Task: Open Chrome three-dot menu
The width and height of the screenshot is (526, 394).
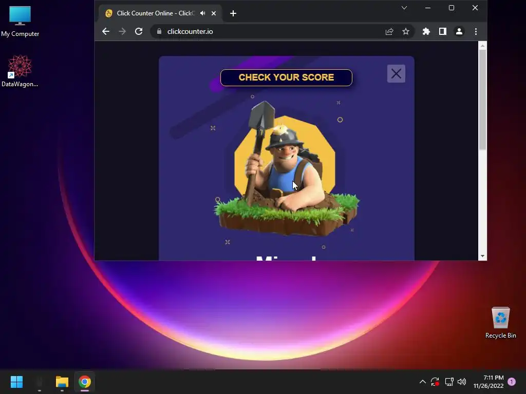Action: pos(476,31)
